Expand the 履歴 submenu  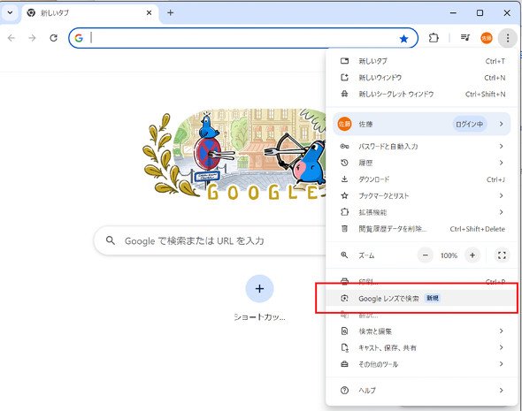422,163
